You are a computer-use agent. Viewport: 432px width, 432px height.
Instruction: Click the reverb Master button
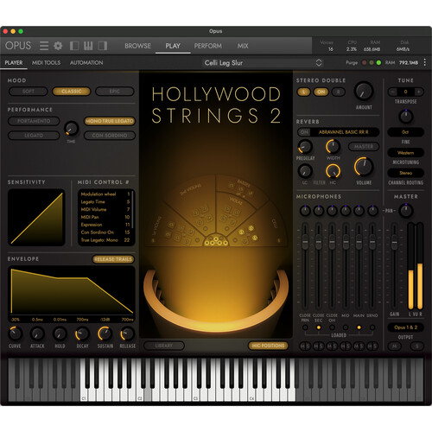click(364, 147)
